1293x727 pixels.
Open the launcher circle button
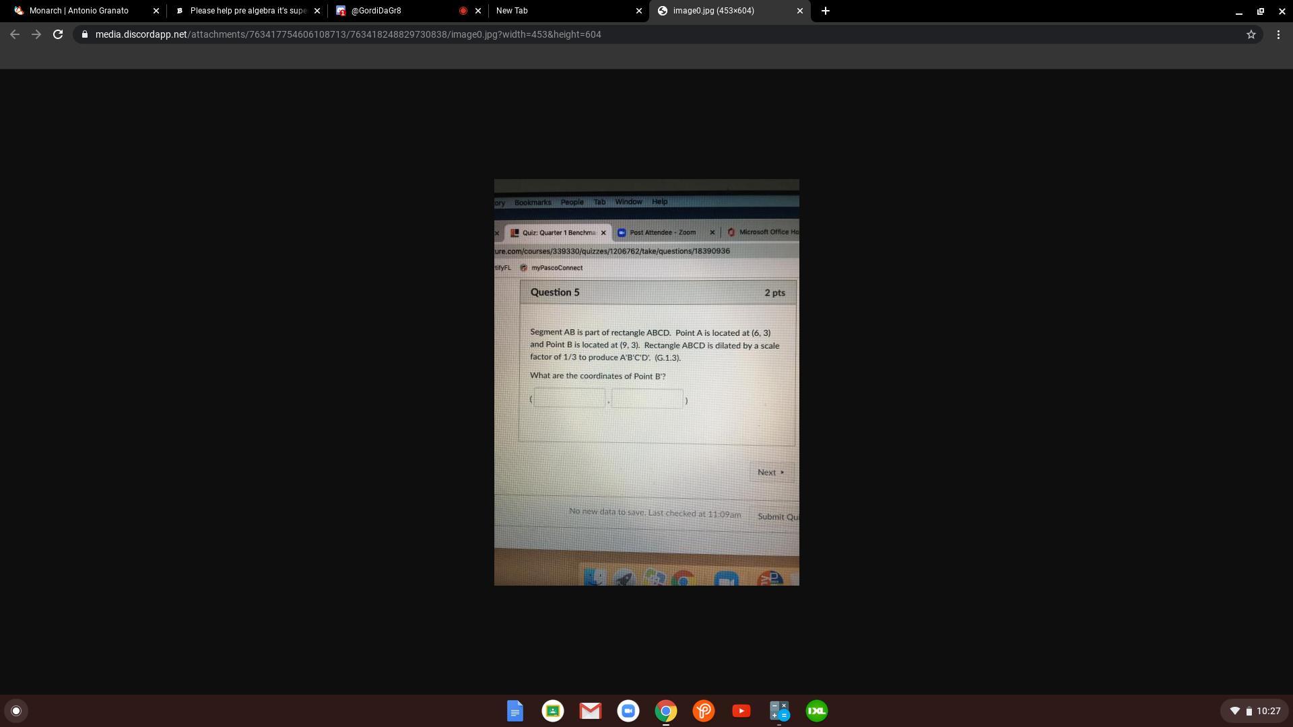pos(16,711)
